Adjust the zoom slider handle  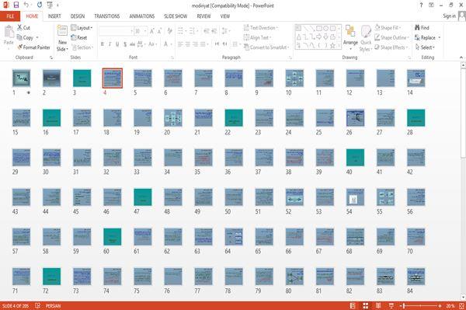coord(404,306)
